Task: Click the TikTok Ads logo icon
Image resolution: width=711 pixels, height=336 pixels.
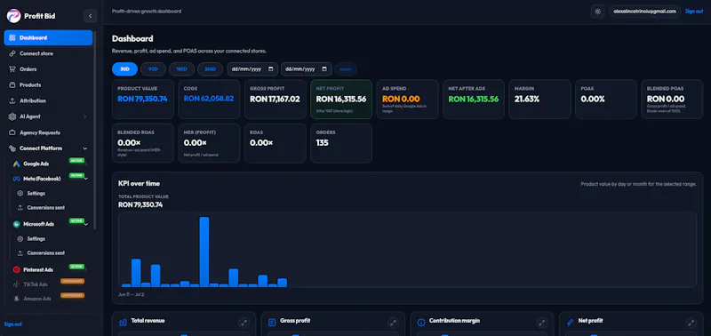Action: (x=16, y=284)
